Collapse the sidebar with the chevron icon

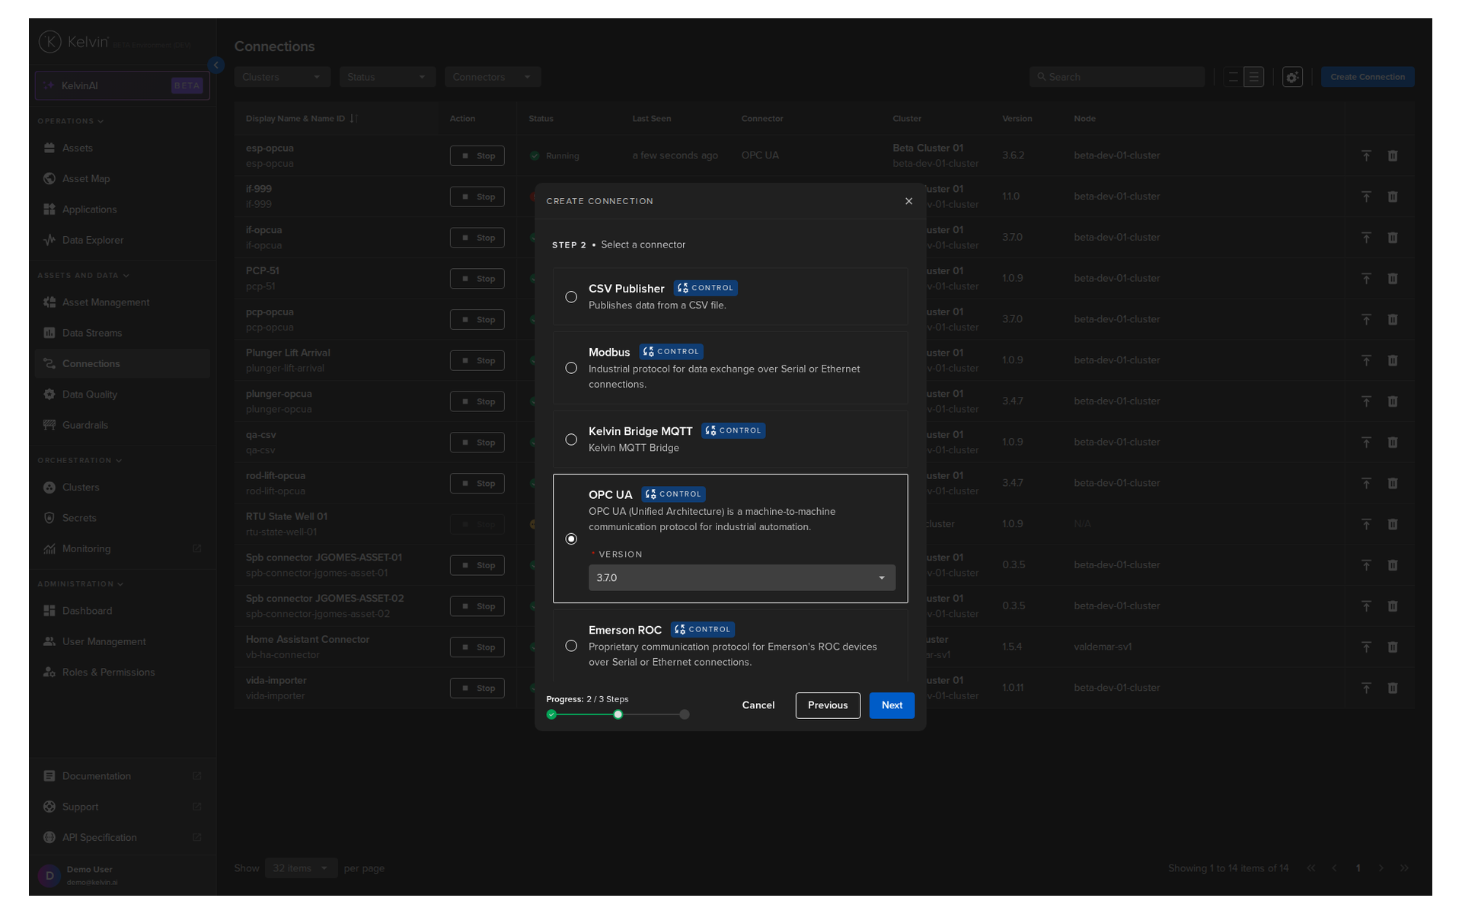point(216,66)
